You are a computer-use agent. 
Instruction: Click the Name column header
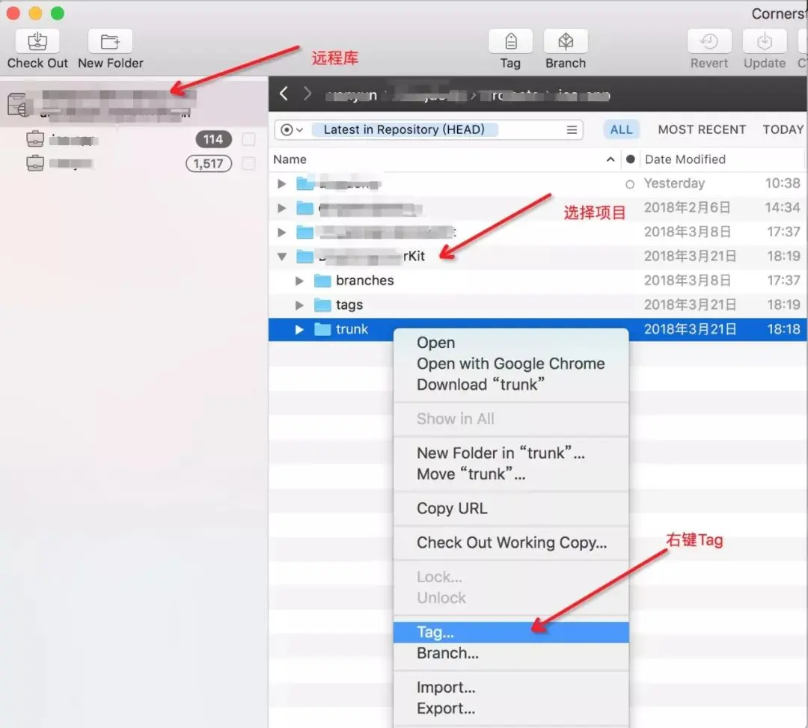point(290,159)
